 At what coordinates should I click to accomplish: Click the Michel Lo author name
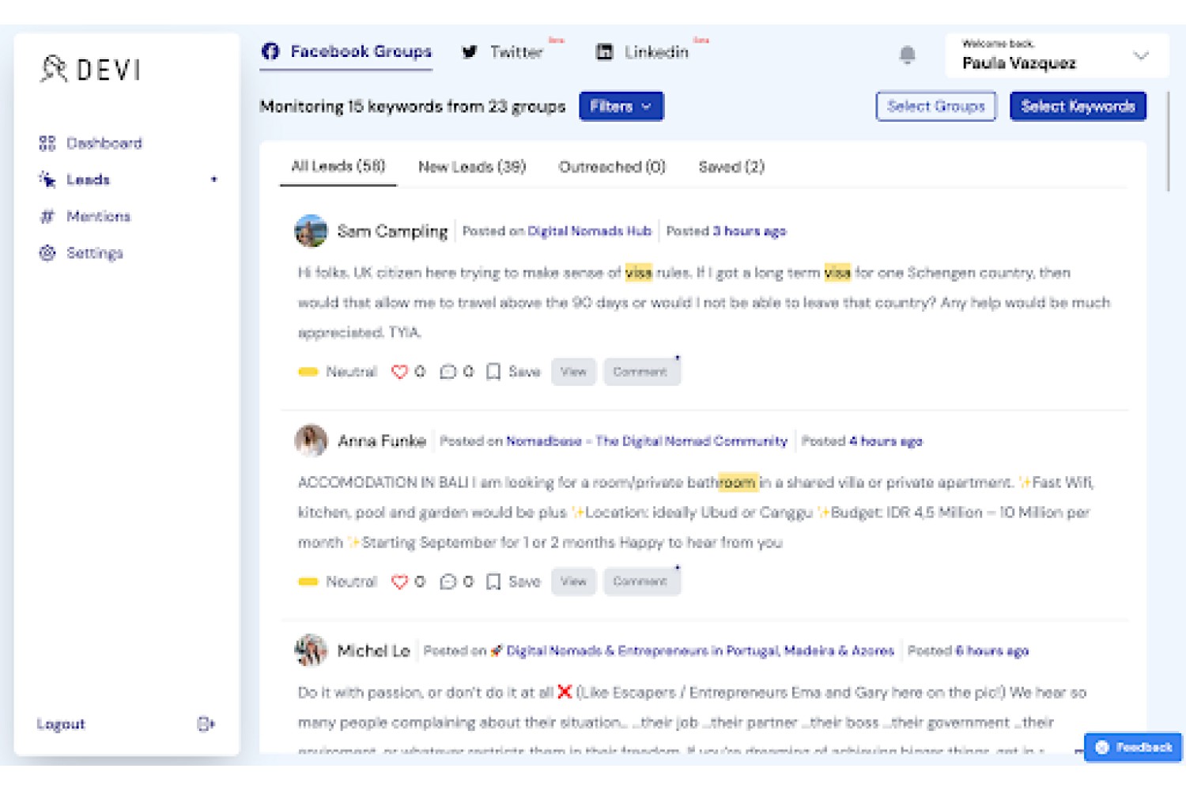(x=374, y=650)
